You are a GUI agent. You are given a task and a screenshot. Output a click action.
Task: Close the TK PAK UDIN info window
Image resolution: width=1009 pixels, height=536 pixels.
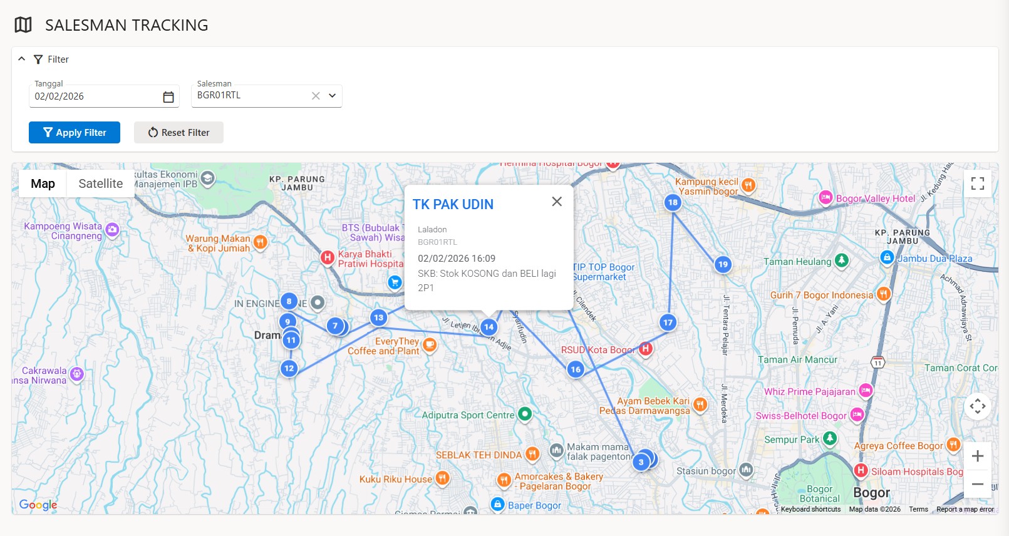coord(557,202)
